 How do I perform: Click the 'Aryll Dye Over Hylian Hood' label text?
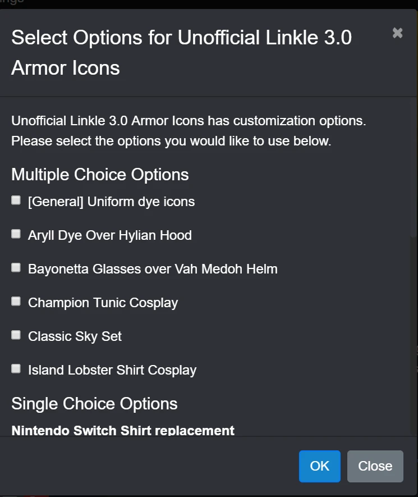[x=109, y=235]
